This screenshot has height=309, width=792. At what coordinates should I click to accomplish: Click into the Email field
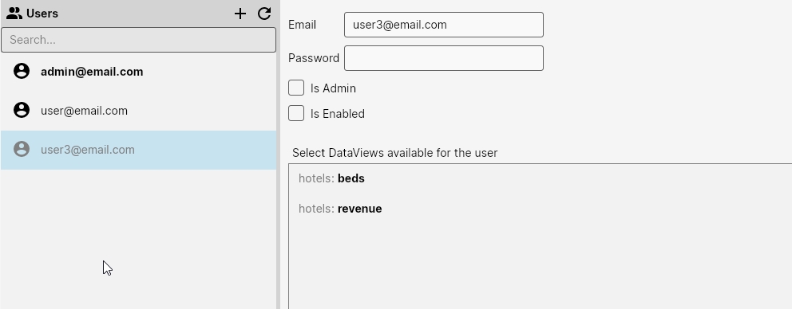pos(443,25)
